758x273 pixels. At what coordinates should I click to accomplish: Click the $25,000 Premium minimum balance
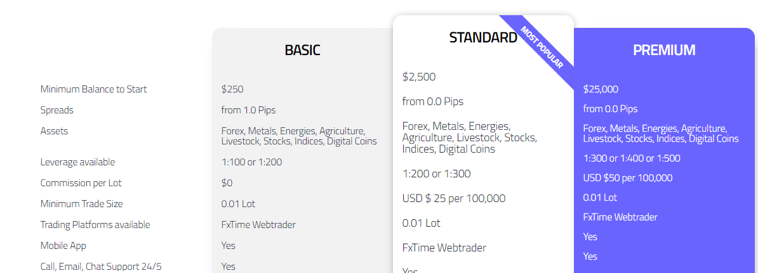[x=601, y=89]
